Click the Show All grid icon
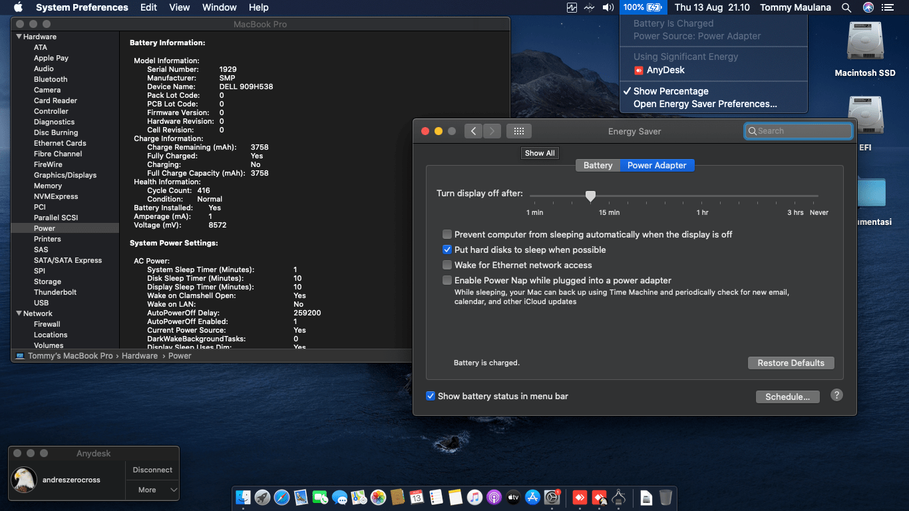Image resolution: width=909 pixels, height=511 pixels. tap(519, 131)
